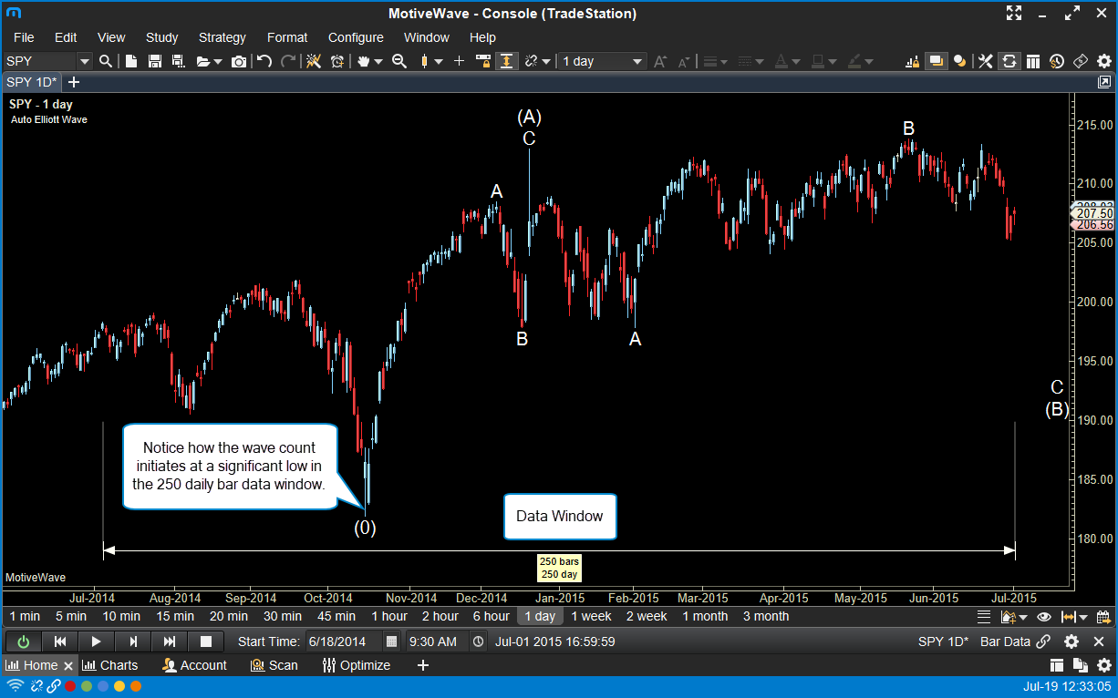
Task: Click the camera snapshot icon in toolbar
Action: point(239,61)
